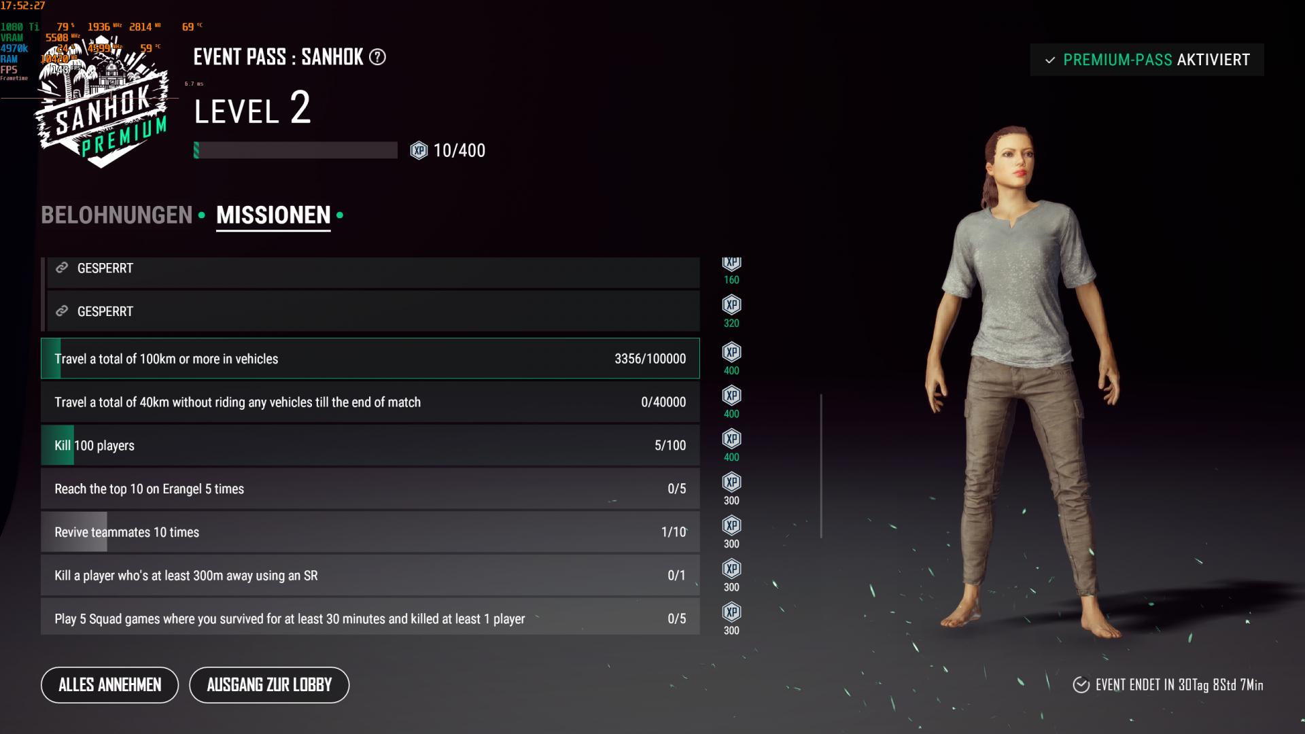Click XP badge for SR kill mission

pos(731,569)
